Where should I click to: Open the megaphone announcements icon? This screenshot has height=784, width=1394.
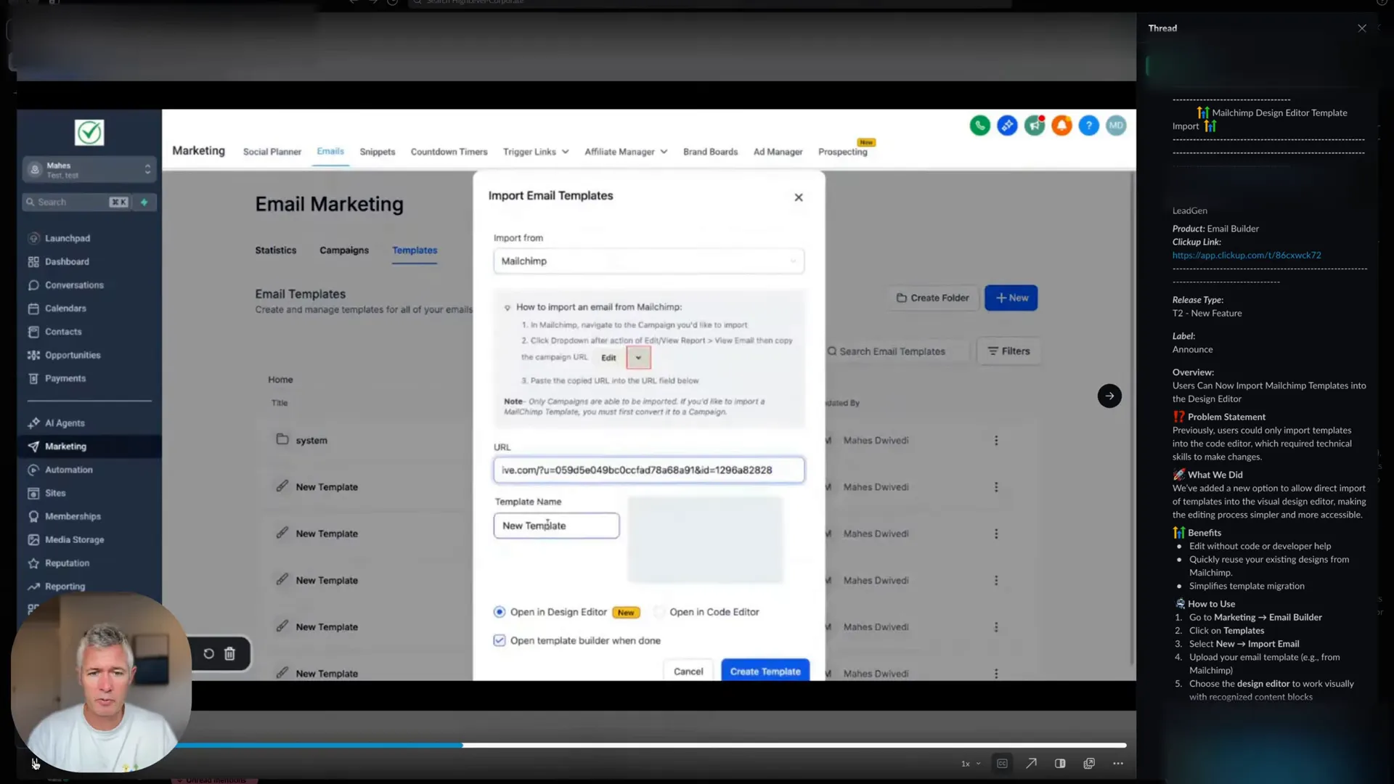[x=1035, y=126]
